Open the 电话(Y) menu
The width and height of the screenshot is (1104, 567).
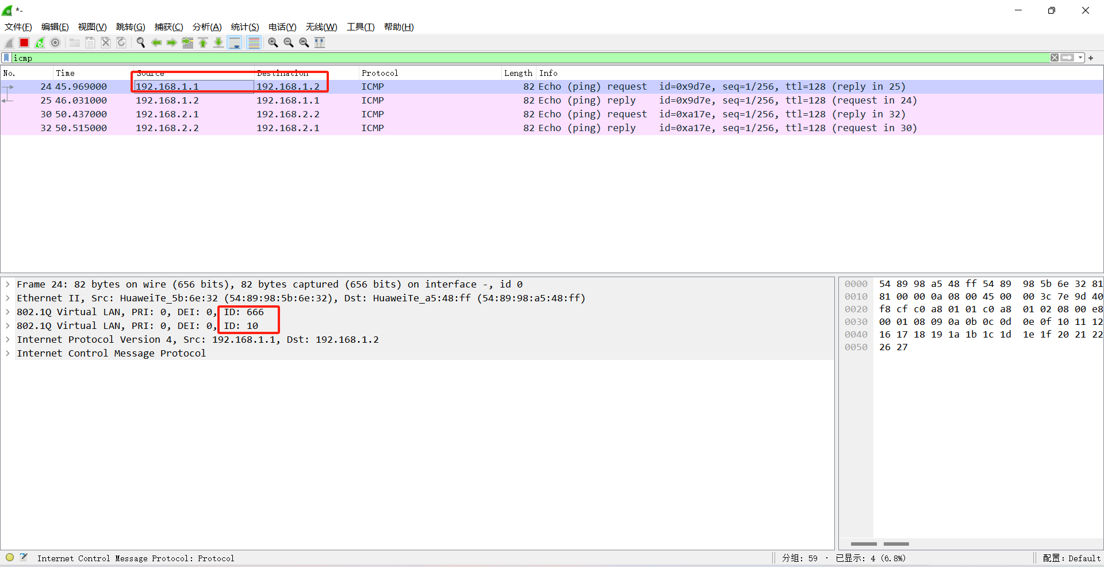(x=282, y=27)
